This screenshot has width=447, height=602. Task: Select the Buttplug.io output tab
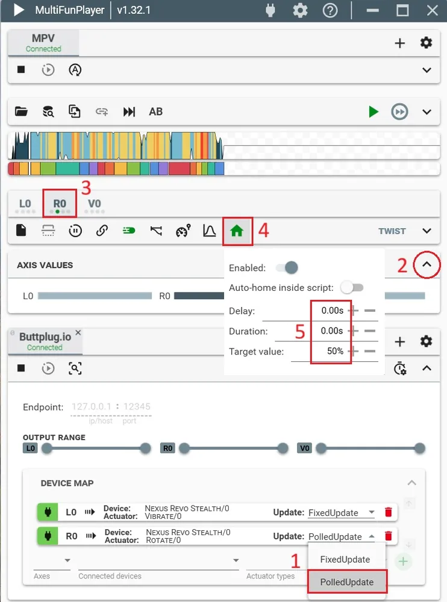click(x=45, y=341)
